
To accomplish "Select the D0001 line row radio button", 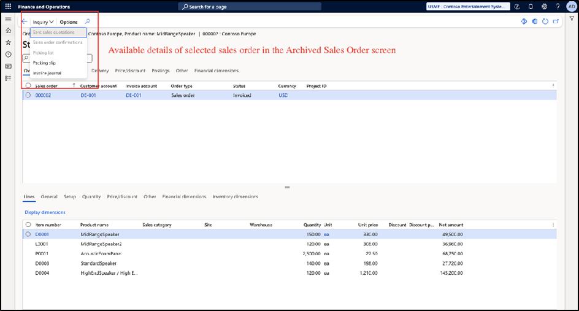I will click(x=28, y=234).
